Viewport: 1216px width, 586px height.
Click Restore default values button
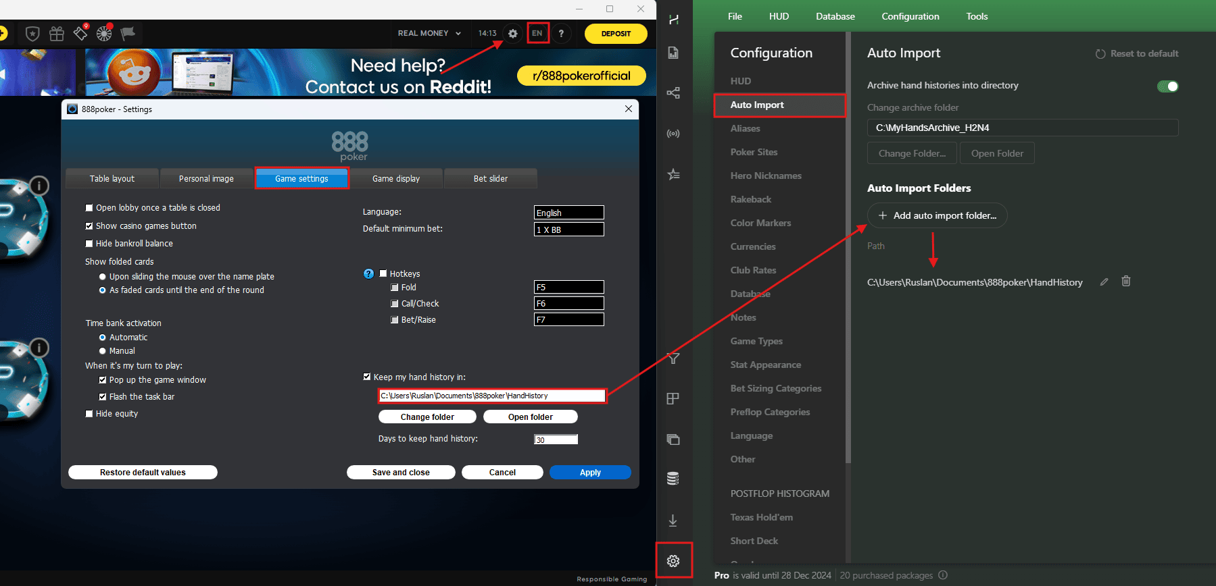pyautogui.click(x=143, y=472)
